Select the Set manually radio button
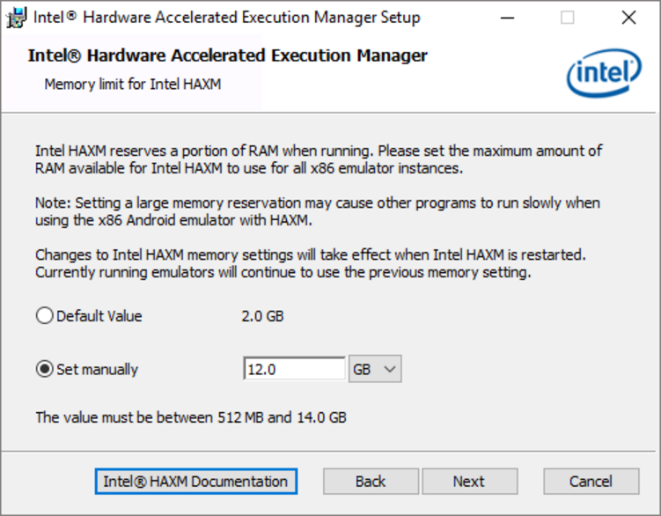Image resolution: width=661 pixels, height=516 pixels. [44, 369]
